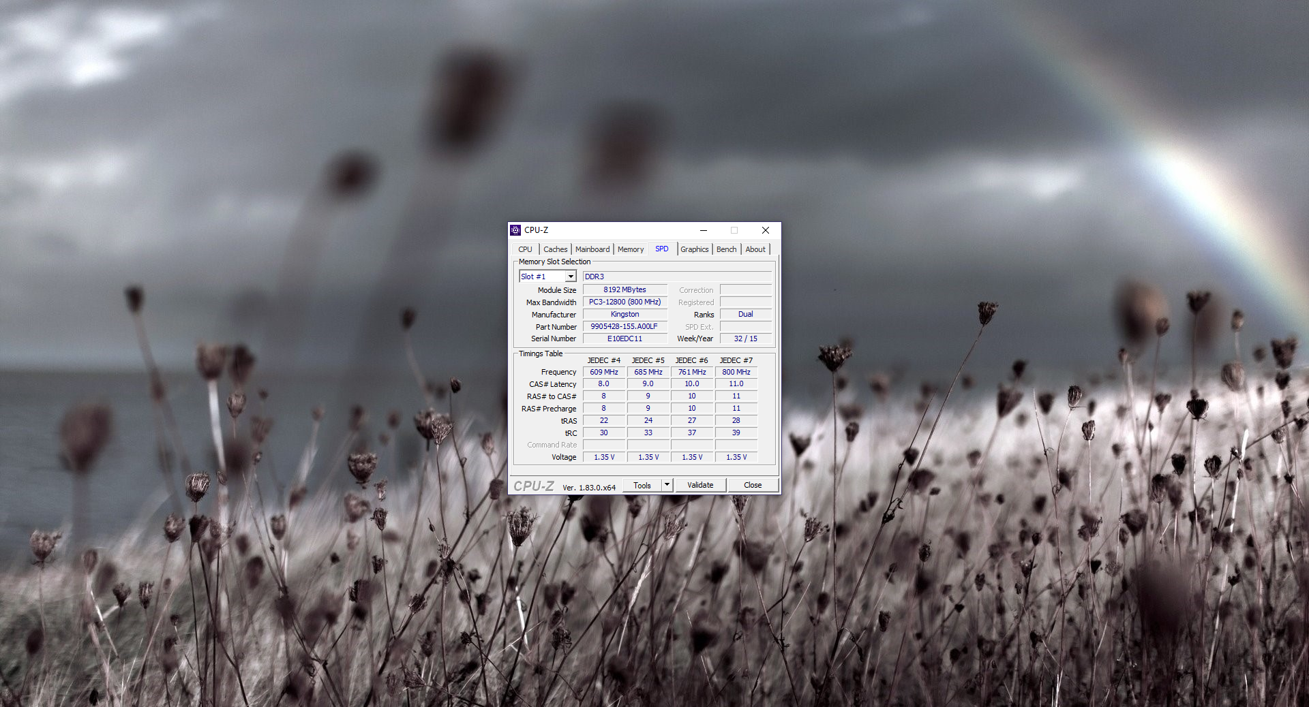Close CPU-Z with the title bar X

coord(765,230)
